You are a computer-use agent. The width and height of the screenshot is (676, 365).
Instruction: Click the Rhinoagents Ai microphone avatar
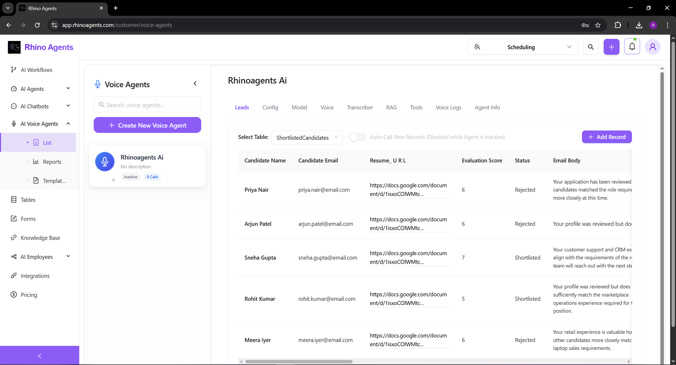pos(105,161)
